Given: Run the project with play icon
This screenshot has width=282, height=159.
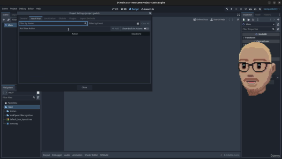Looking at the screenshot, I should (231, 9).
